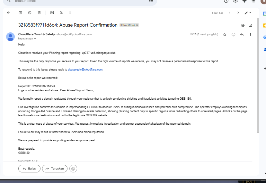Expand recipient details next to 'kepada saya'
The width and height of the screenshot is (266, 183).
pyautogui.click(x=35, y=39)
